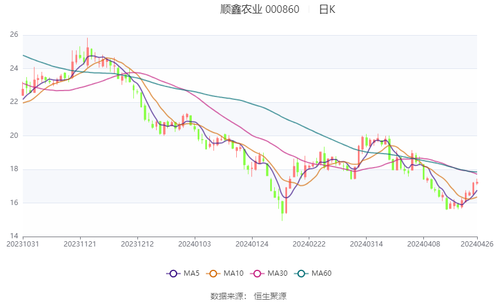The image size is (497, 302).
Task: Click the 20240103 date axis label
Action: pos(195,244)
